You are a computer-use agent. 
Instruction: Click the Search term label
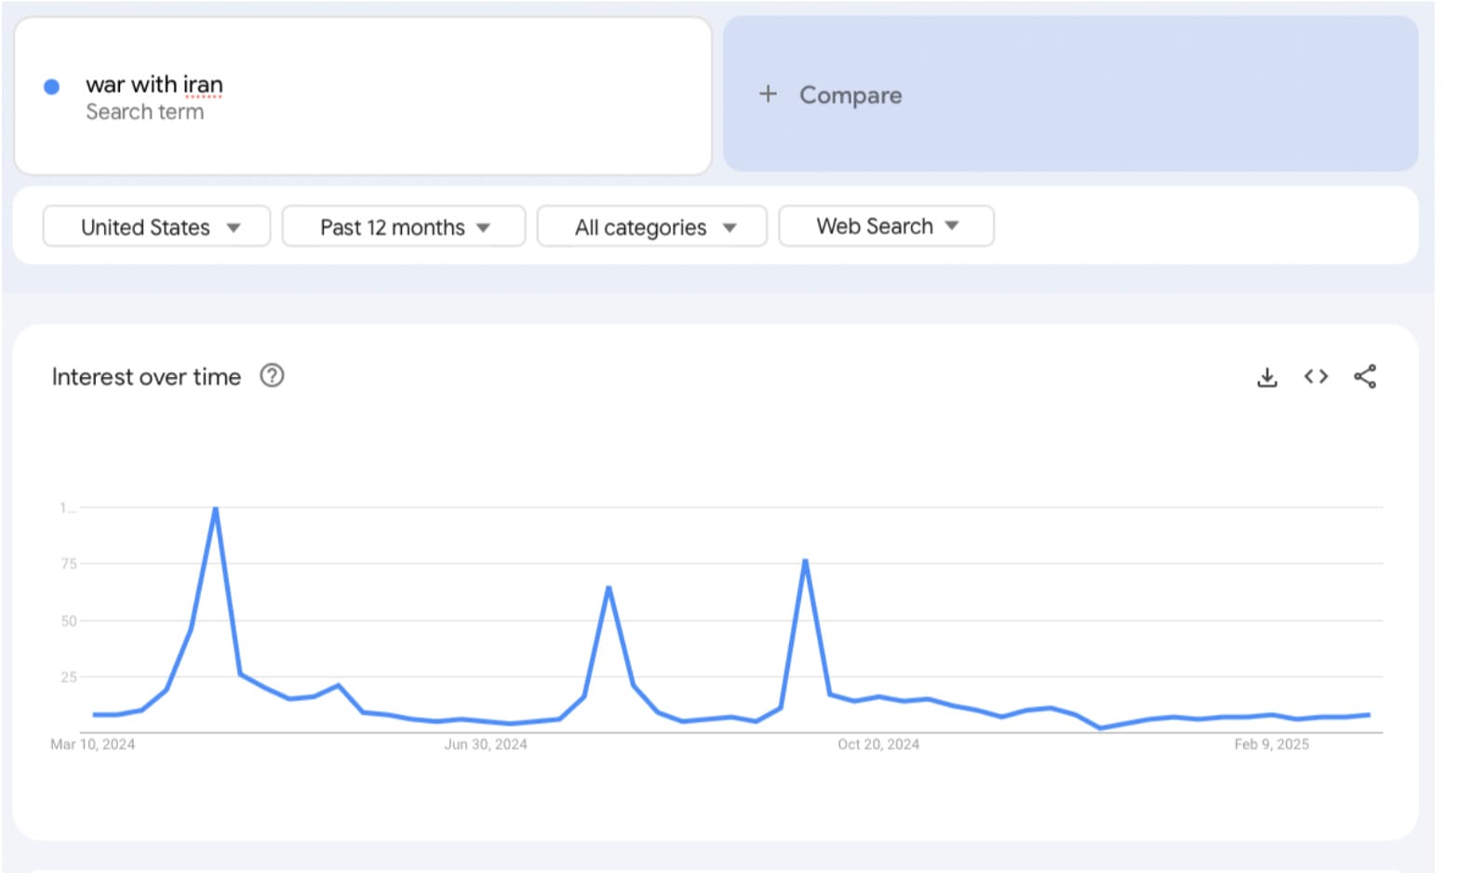tap(144, 113)
